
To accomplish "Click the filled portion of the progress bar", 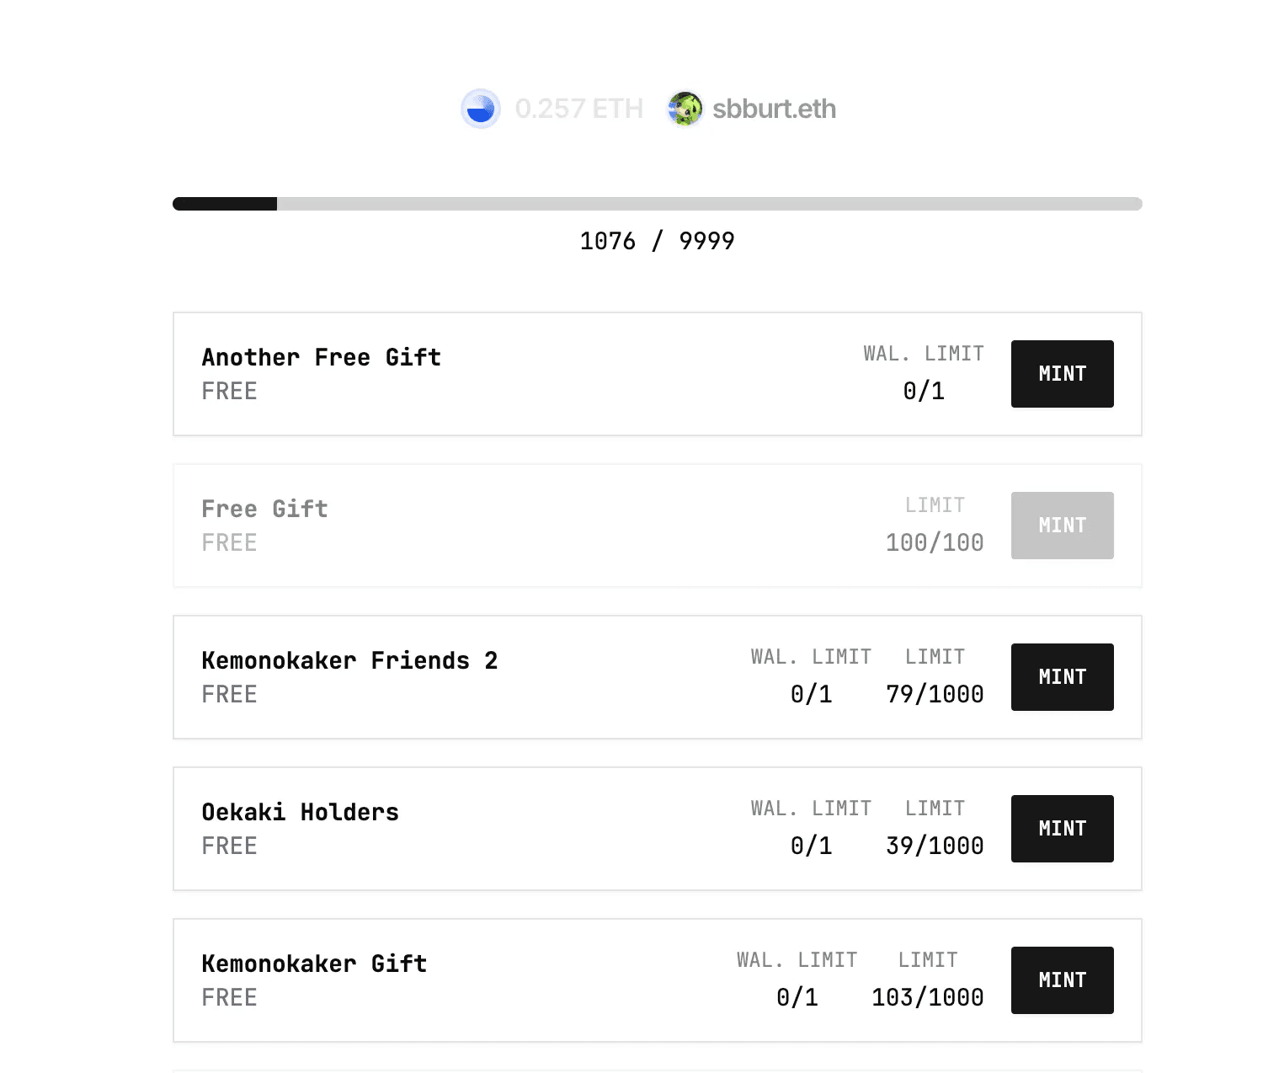I will coord(225,203).
